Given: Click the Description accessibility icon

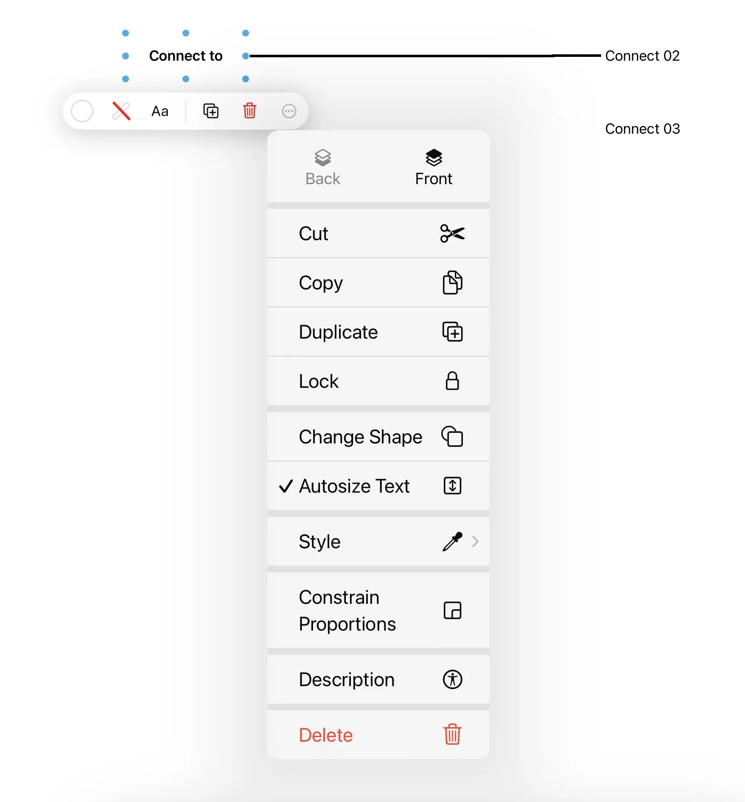Looking at the screenshot, I should point(452,679).
